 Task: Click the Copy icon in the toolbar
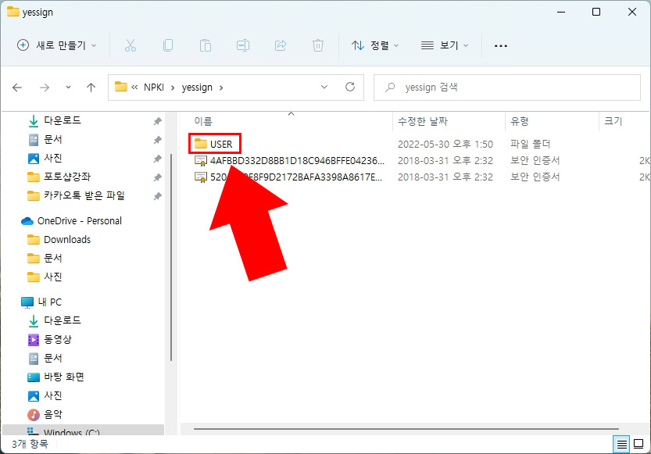tap(168, 45)
